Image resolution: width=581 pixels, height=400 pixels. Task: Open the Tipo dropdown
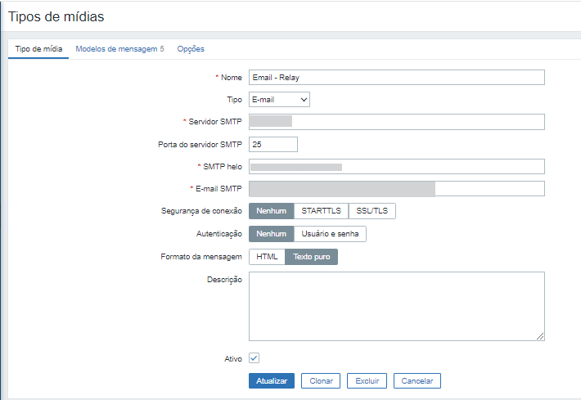[279, 99]
